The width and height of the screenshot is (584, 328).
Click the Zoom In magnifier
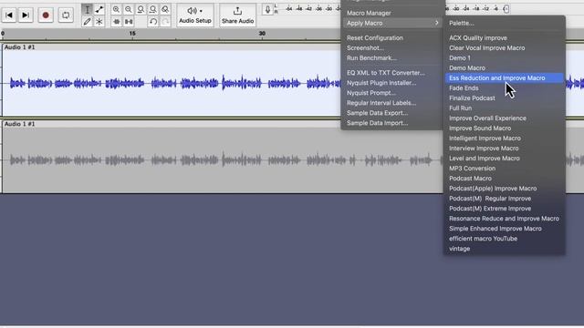click(116, 10)
